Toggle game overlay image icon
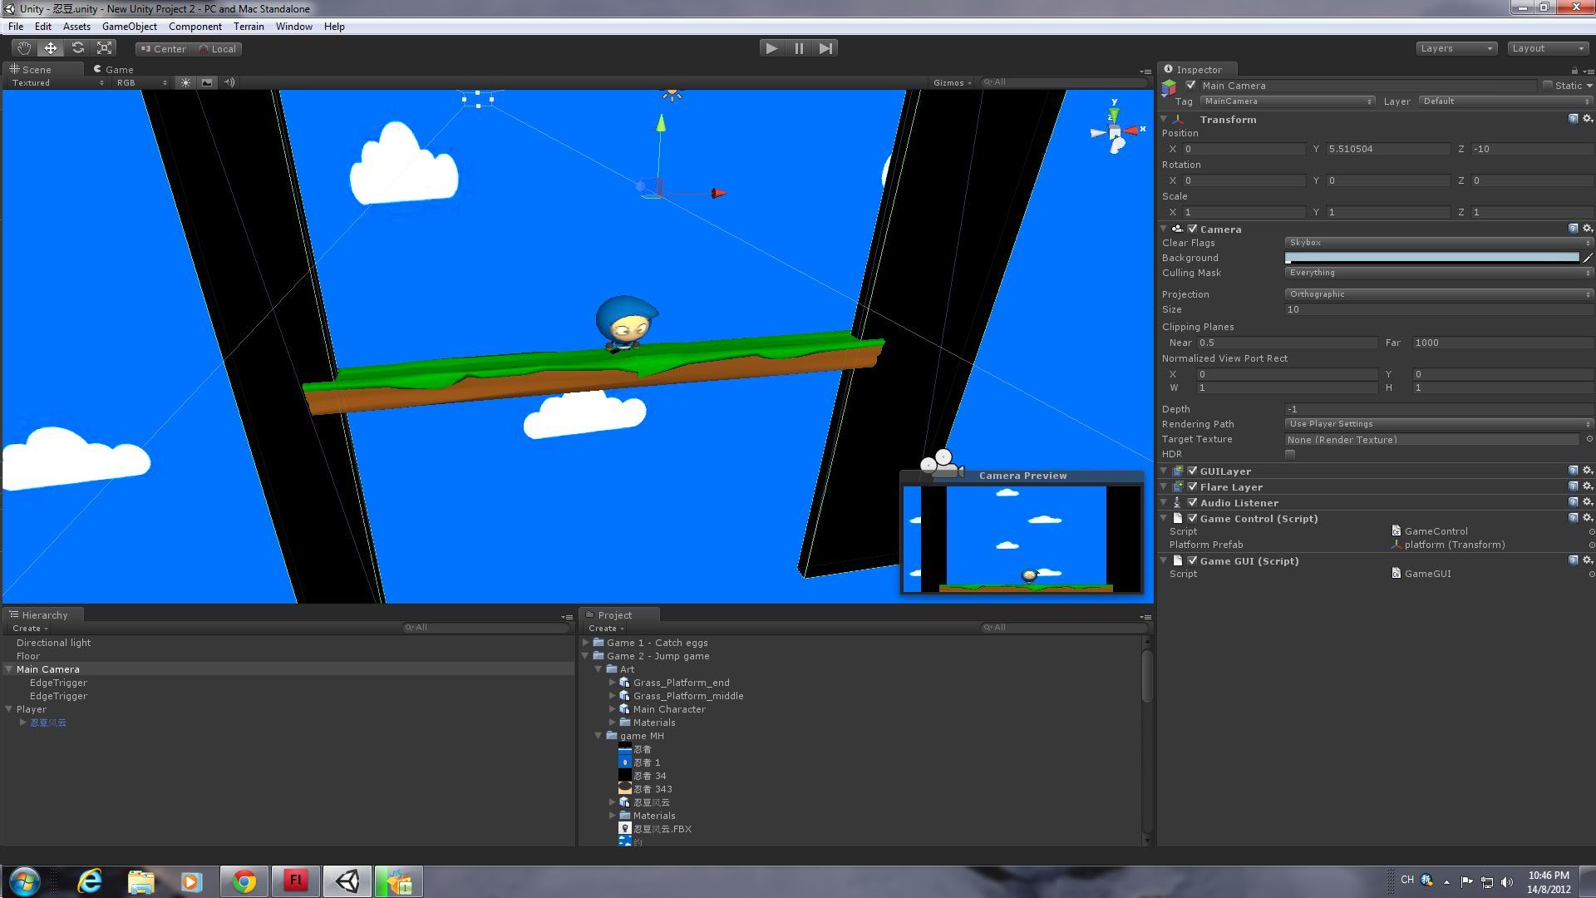The height and width of the screenshot is (898, 1596). click(207, 82)
